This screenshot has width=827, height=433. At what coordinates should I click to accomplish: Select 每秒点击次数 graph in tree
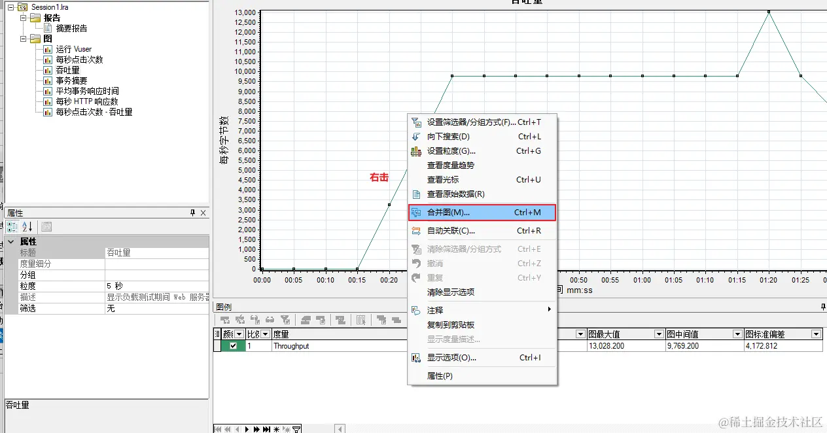pos(79,60)
